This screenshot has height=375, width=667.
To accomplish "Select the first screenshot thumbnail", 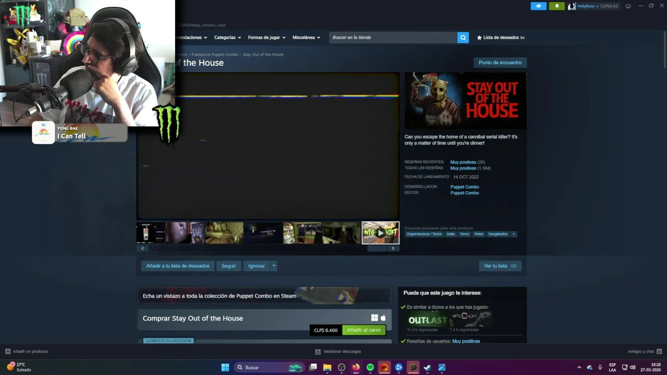I will [151, 233].
